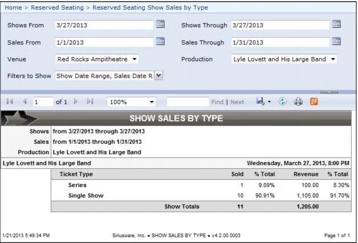Open the Shows Through calendar picker
Viewport: 358px width, 243px height.
[x=336, y=25]
